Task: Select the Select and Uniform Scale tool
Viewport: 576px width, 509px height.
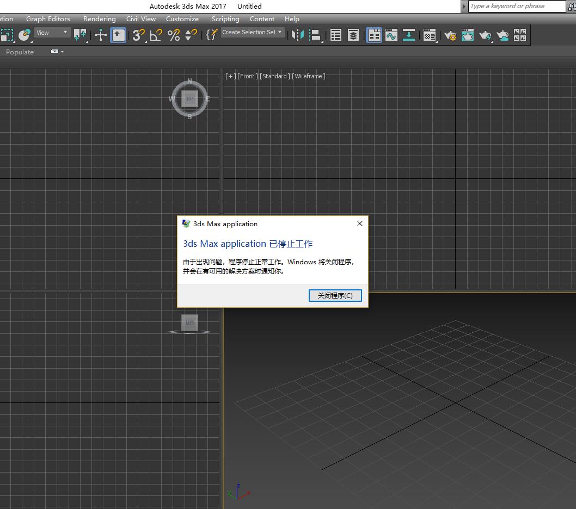Action: click(x=7, y=35)
